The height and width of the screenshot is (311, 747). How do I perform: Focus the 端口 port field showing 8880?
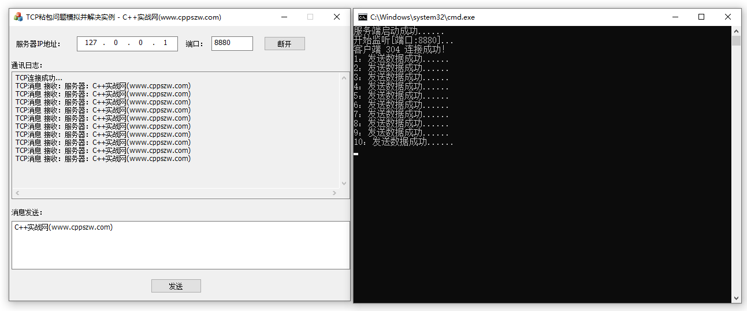232,43
